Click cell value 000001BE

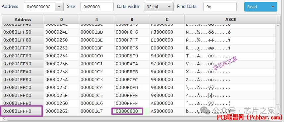pos(92,40)
